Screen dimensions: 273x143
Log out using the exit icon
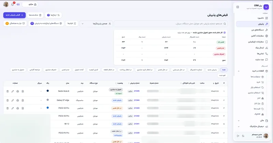coord(238,136)
